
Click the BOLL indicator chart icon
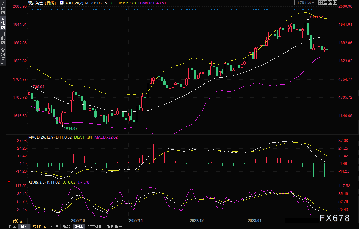62,3
